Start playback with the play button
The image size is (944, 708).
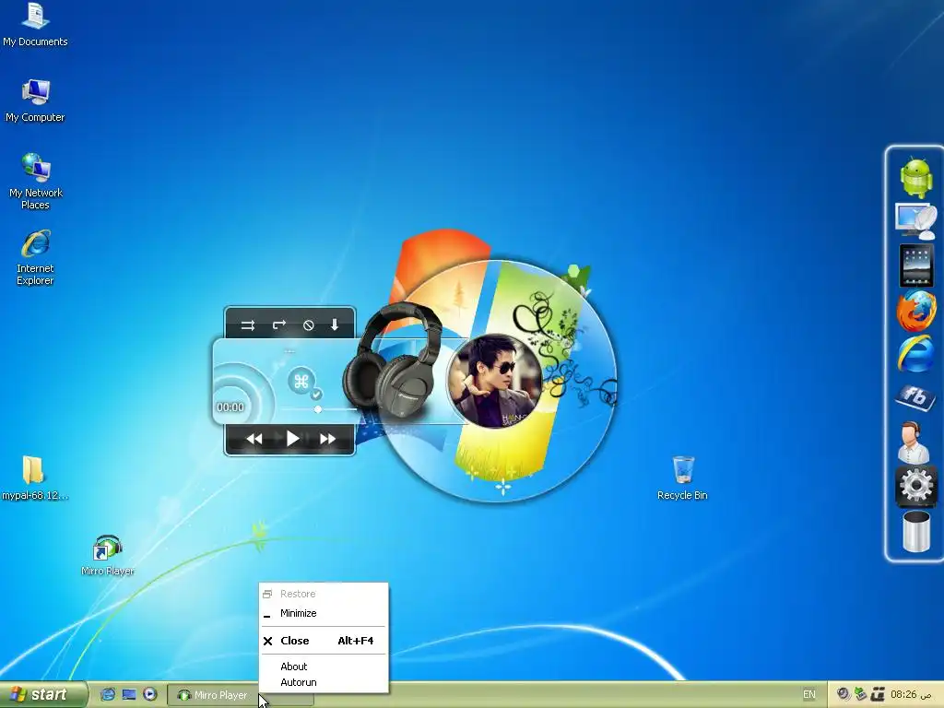click(292, 438)
